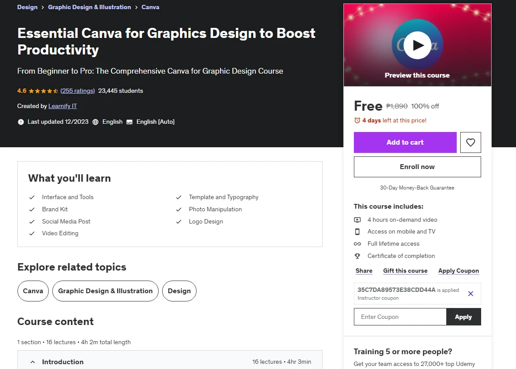Select the Canva related topic pill

(33, 291)
